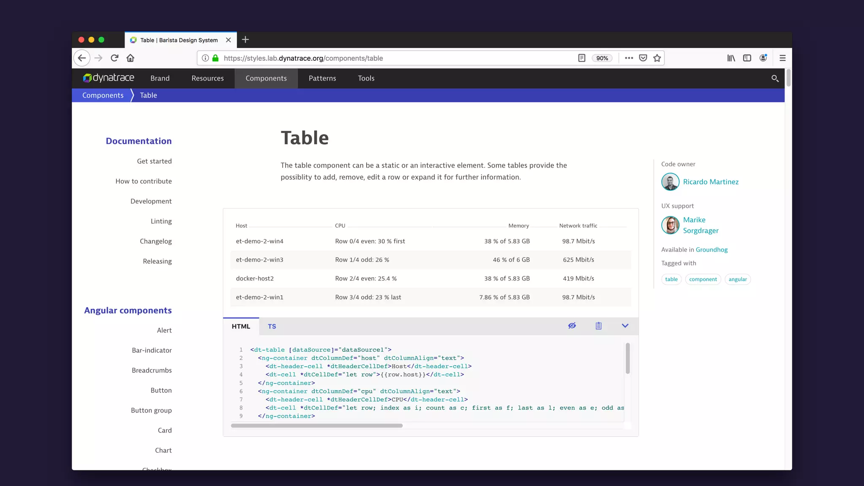Click the code block vertical scrollbar
This screenshot has height=486, width=864.
pyautogui.click(x=628, y=359)
